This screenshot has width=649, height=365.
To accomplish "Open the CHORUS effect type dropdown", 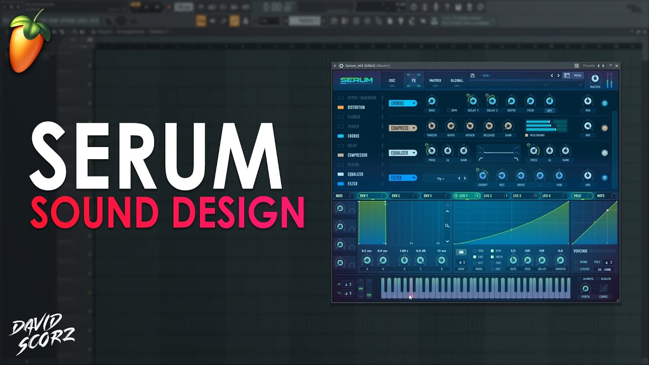I will coord(403,103).
